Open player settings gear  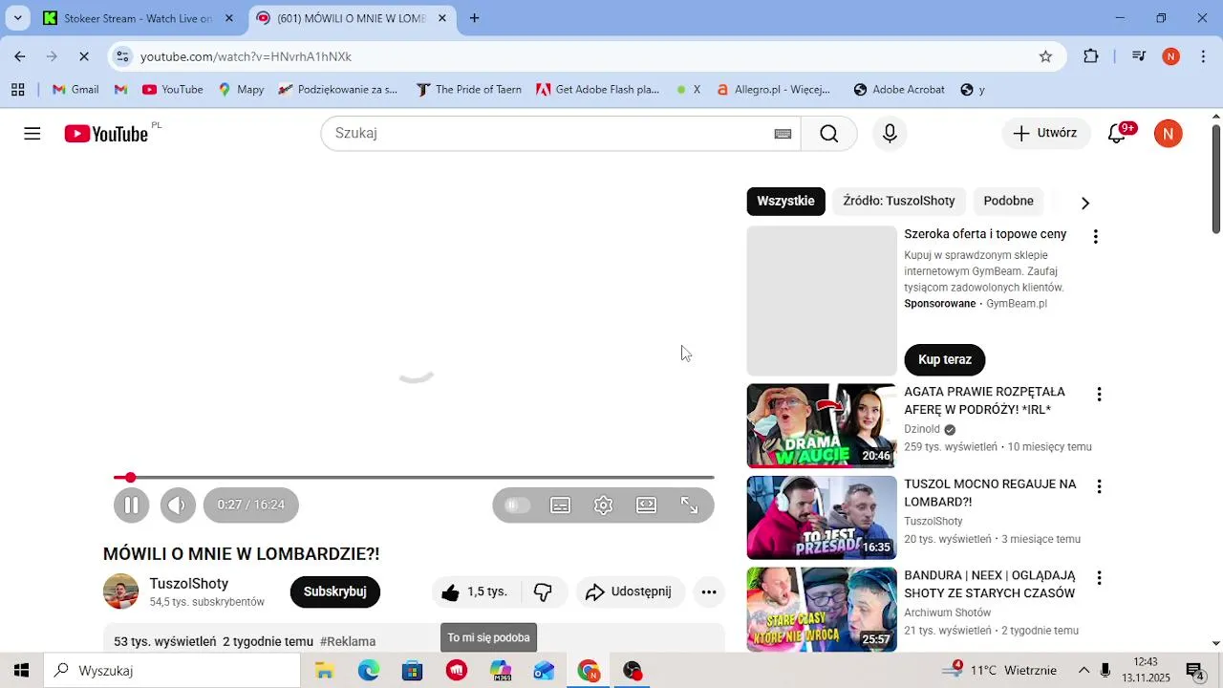(x=603, y=505)
